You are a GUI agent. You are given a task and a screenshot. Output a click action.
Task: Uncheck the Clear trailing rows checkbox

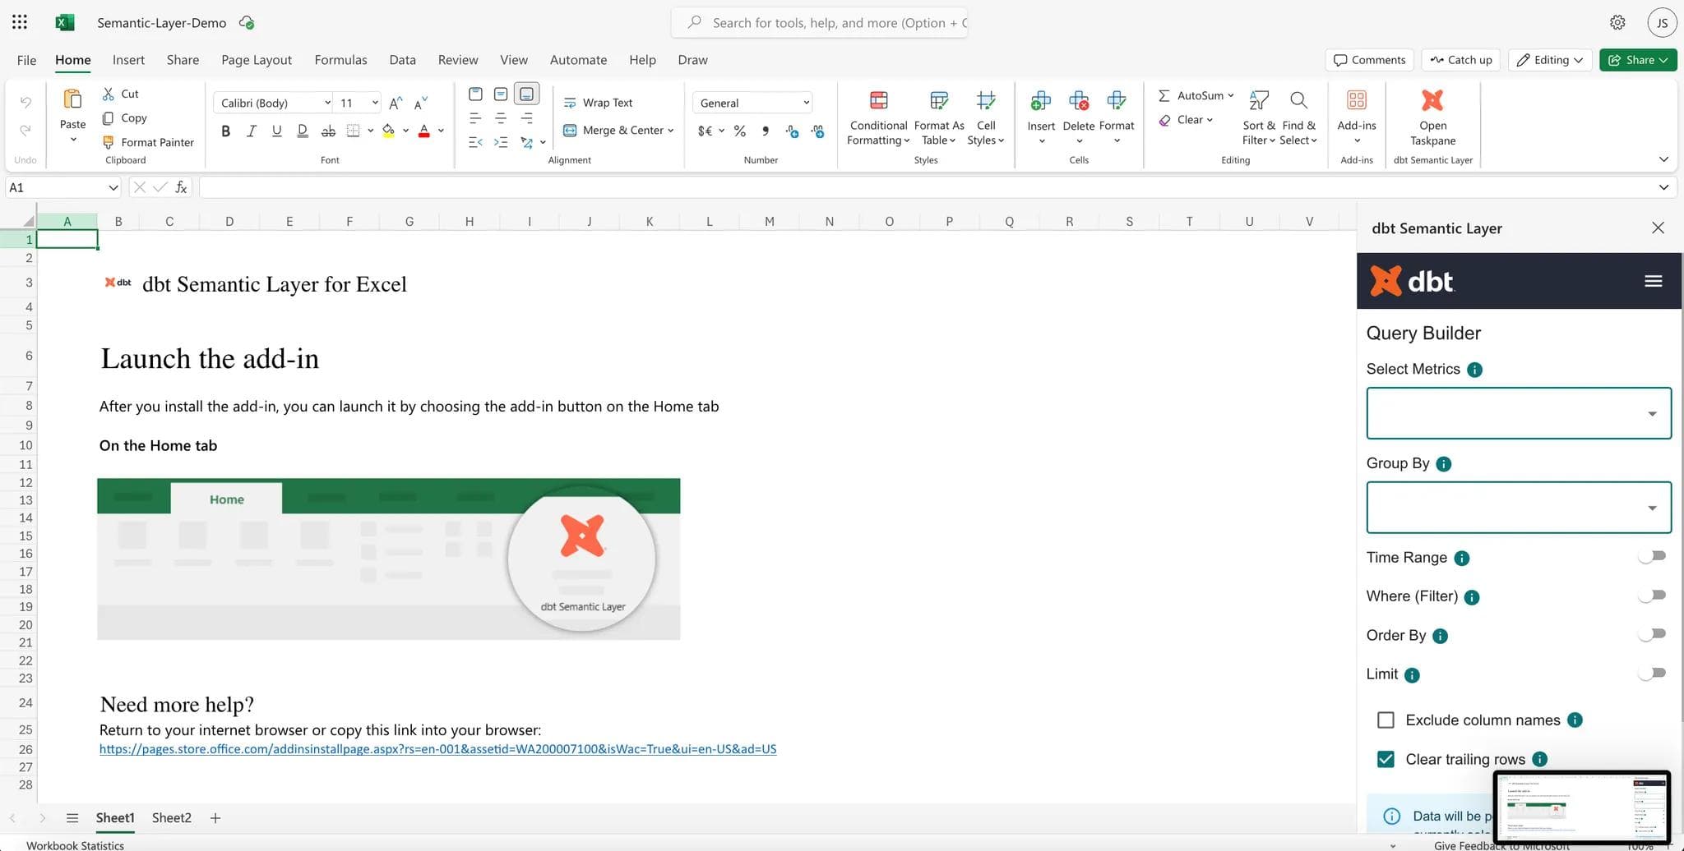1386,759
